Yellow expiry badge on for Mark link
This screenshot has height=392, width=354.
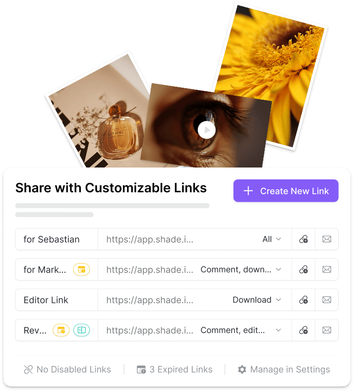(x=81, y=270)
